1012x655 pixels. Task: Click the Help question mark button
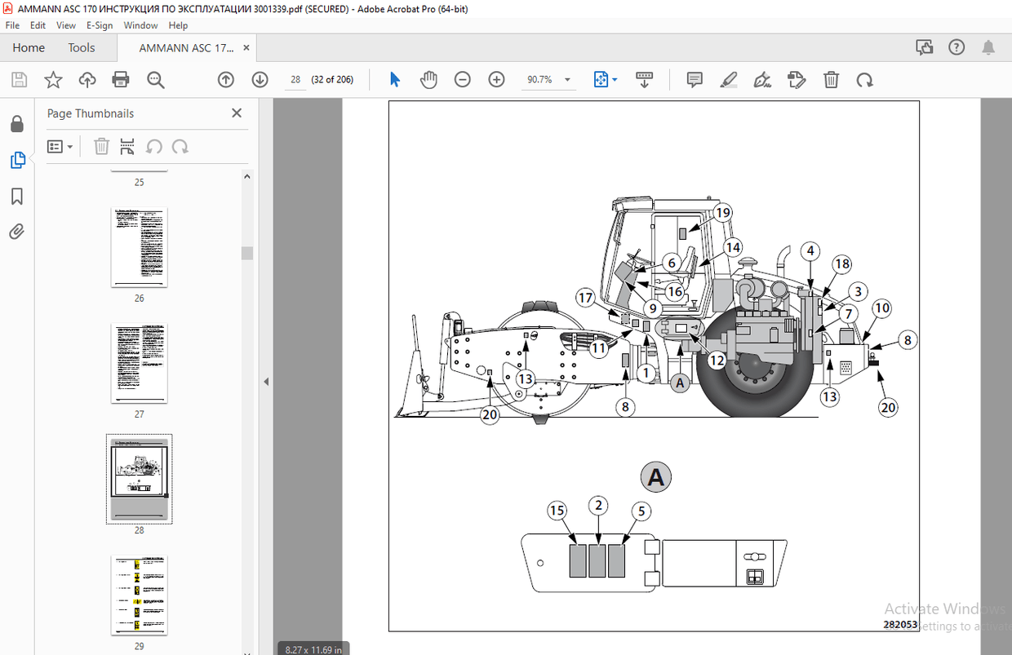(x=956, y=47)
